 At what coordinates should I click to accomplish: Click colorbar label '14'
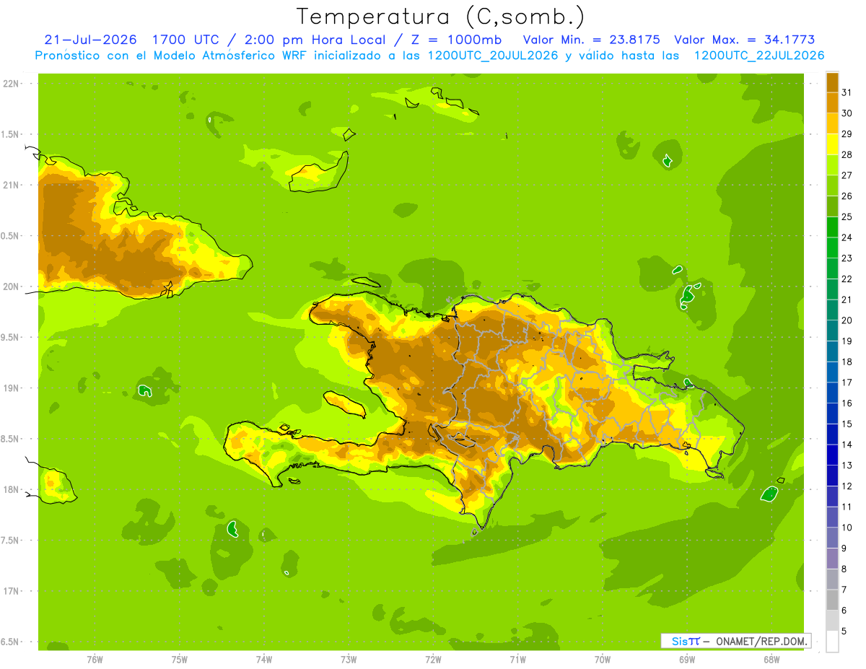[846, 445]
